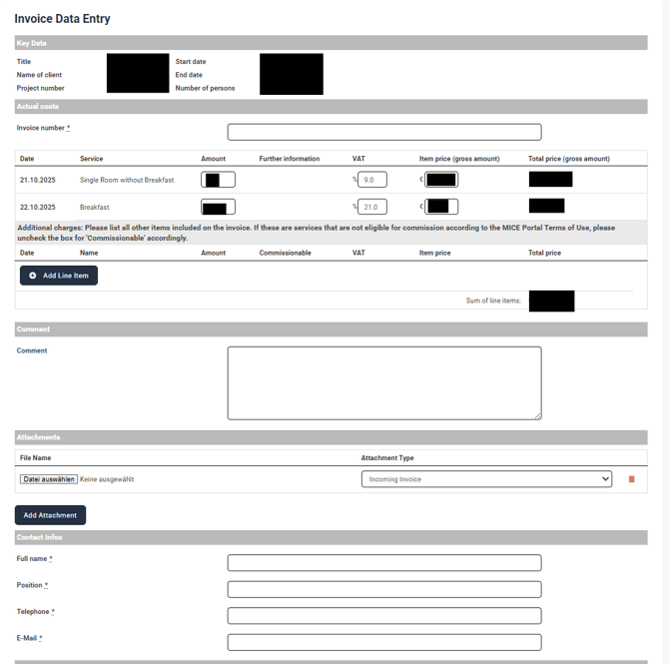Click the Invoice number field label
This screenshot has height=664, width=669.
click(42, 128)
